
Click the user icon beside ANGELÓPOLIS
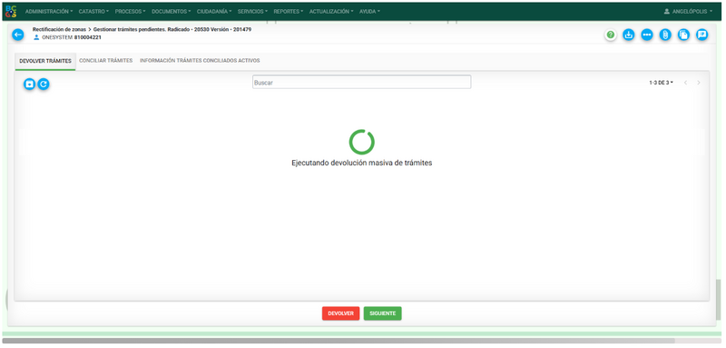click(x=667, y=12)
